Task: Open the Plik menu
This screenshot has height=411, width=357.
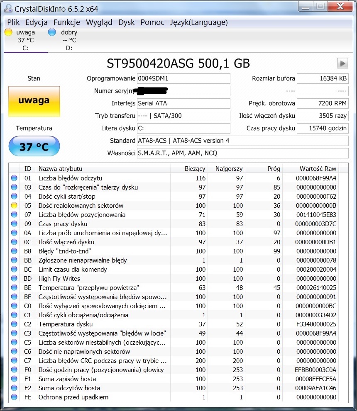Action: (x=13, y=22)
